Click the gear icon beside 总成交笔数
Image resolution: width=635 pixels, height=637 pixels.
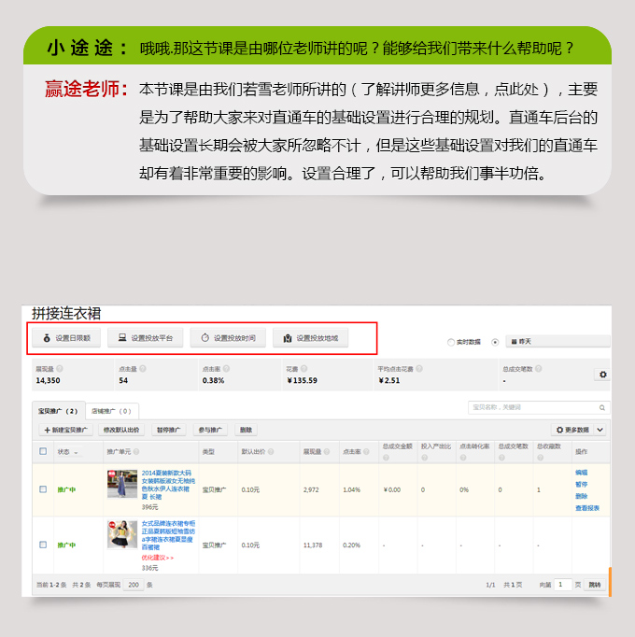click(x=603, y=375)
